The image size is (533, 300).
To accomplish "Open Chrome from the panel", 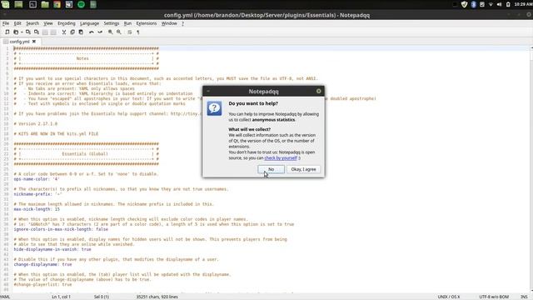I will 57,4.
